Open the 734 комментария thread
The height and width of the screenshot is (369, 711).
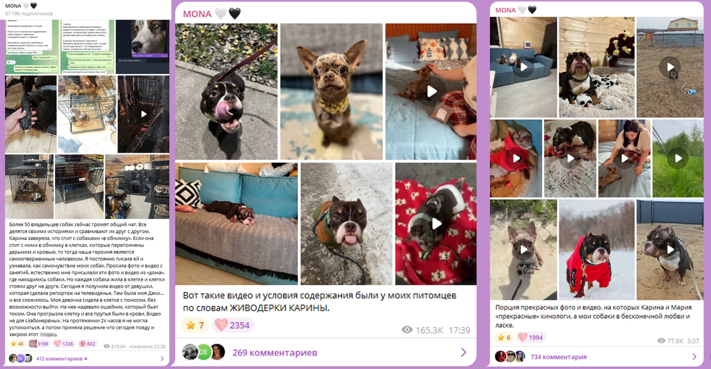[x=558, y=357]
